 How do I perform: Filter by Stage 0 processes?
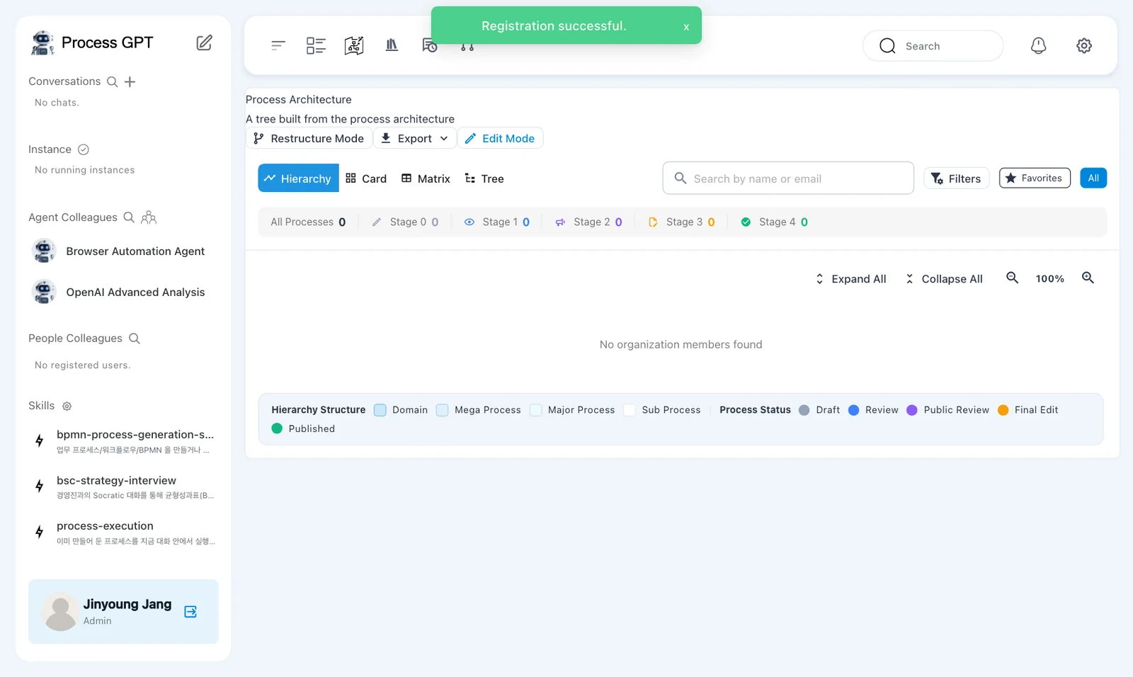click(405, 222)
